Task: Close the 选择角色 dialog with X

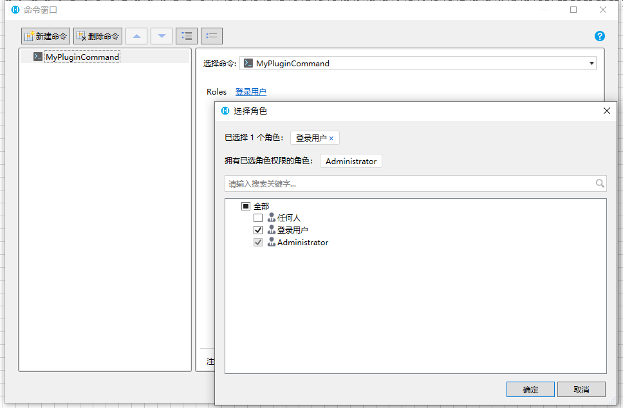Action: point(607,111)
